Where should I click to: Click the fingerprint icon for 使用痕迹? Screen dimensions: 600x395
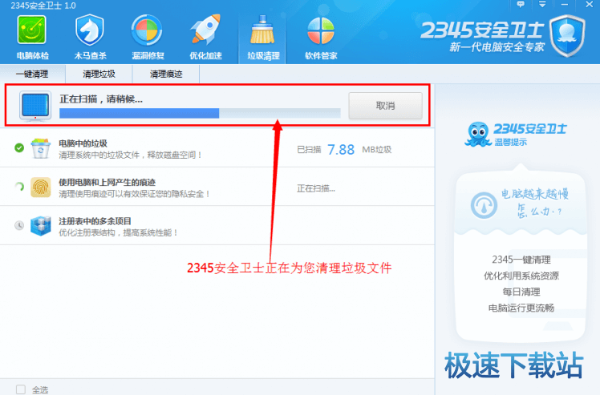pos(41,187)
